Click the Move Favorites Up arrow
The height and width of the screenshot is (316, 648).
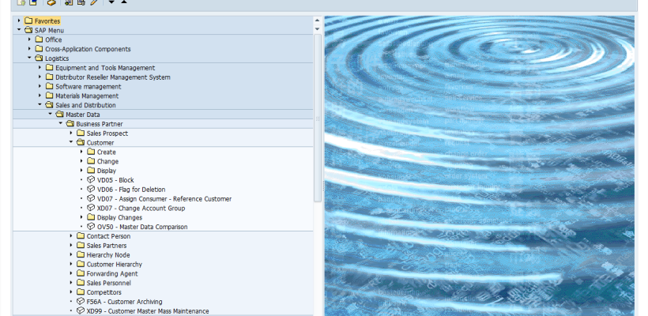(x=123, y=2)
